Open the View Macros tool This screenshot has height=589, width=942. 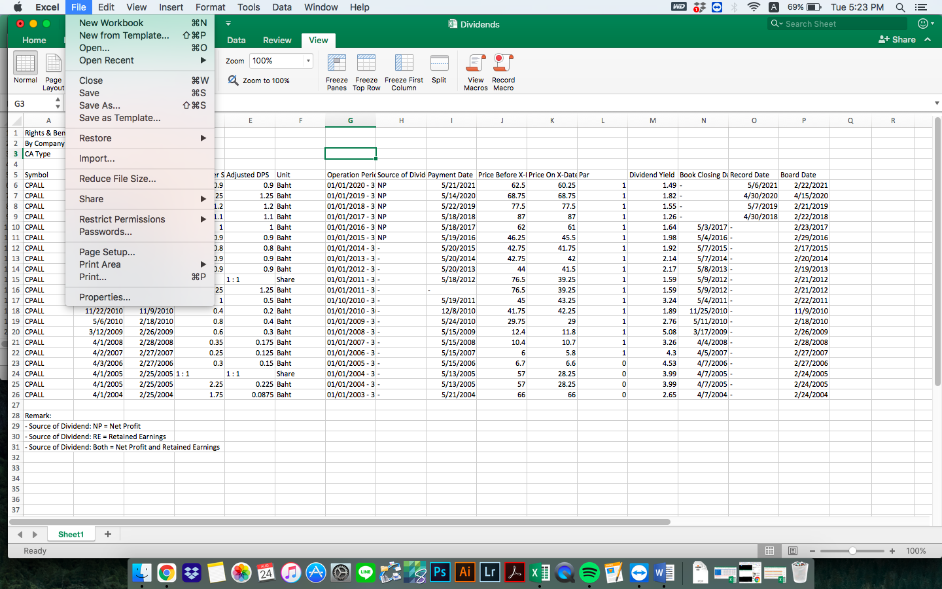[x=476, y=64]
